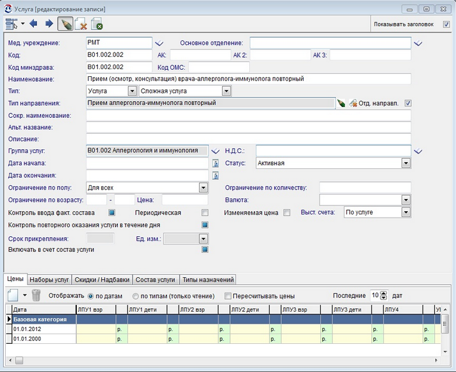Add a new price row with page icon
Image resolution: width=456 pixels, height=372 pixels.
13,296
